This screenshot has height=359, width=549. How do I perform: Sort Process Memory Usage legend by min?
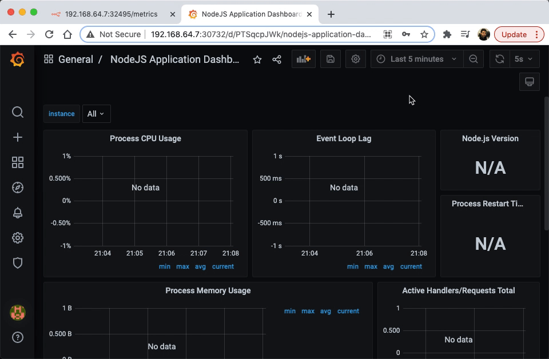289,311
